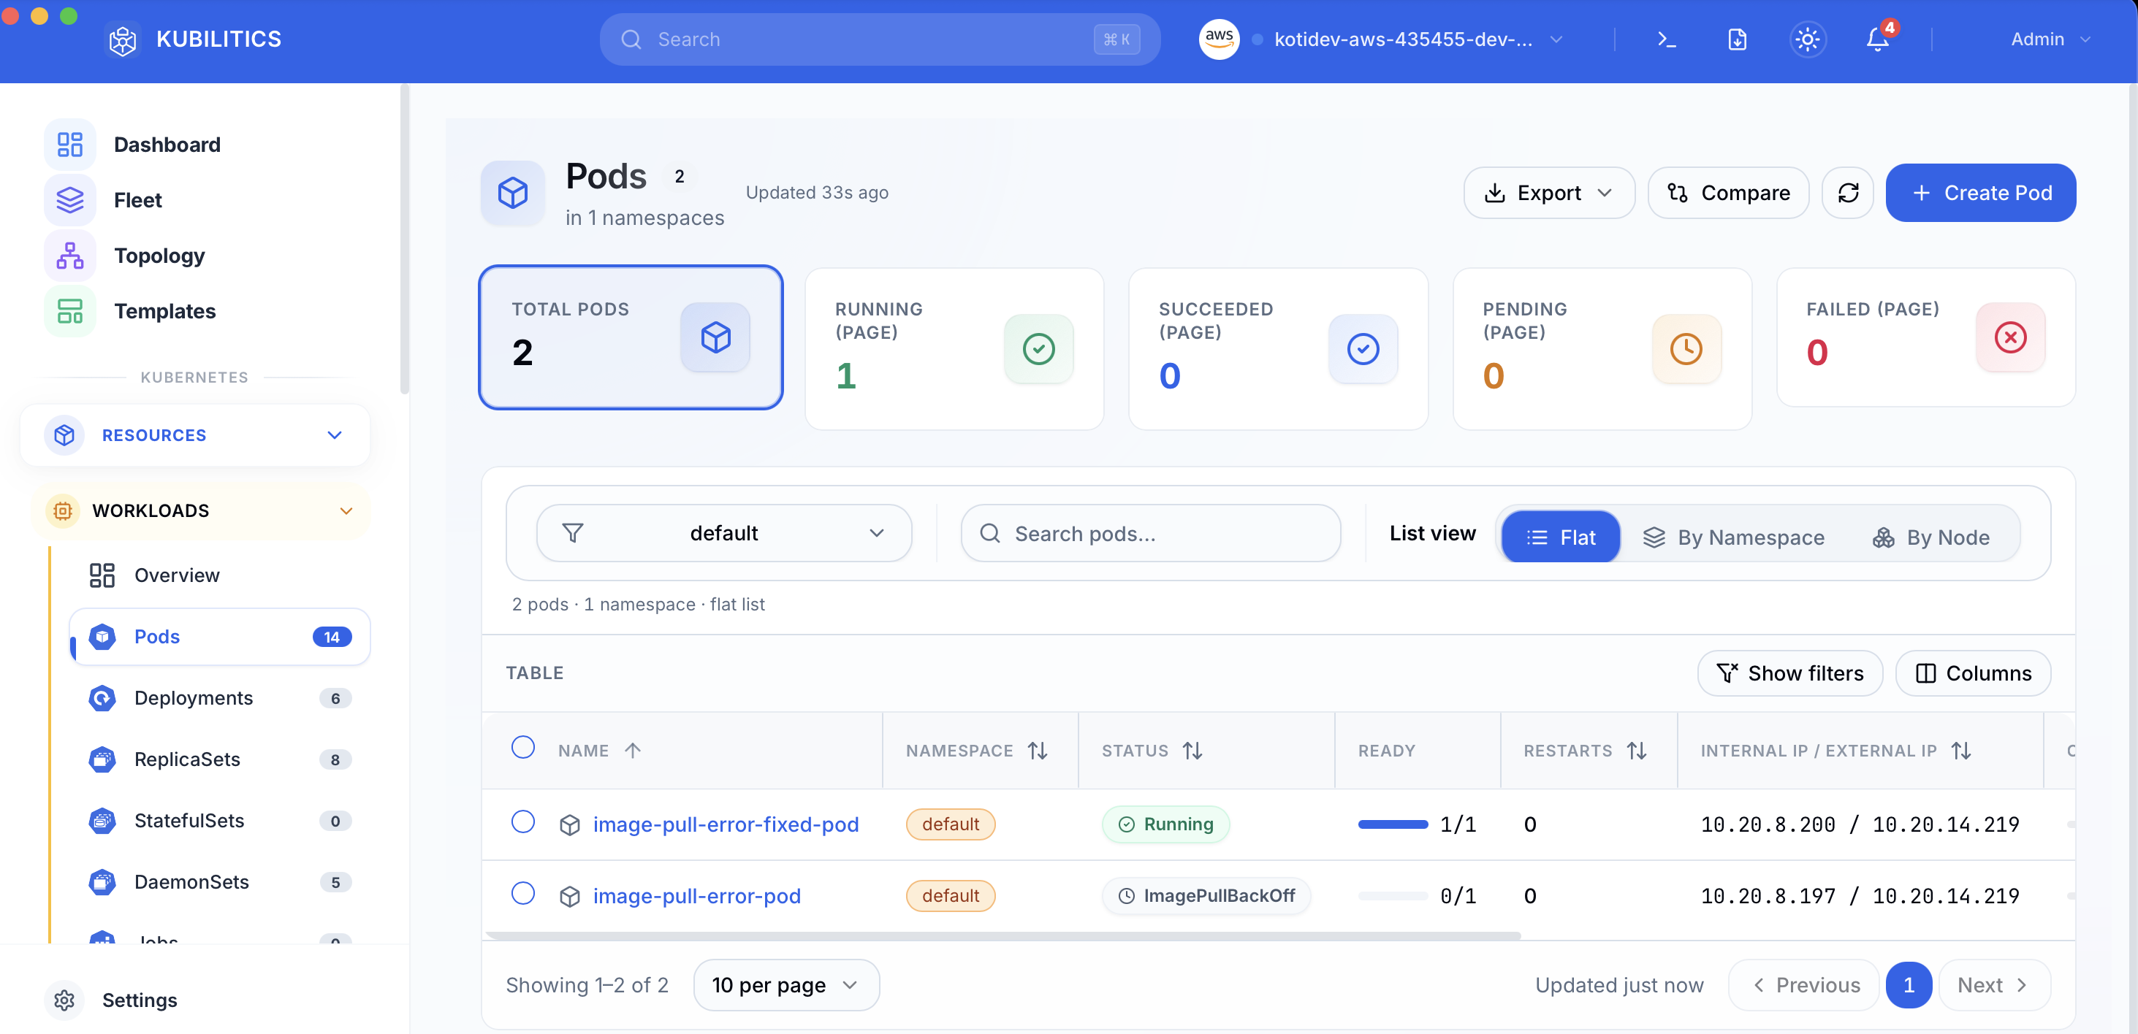Check the select-all checkbox in the table header
The height and width of the screenshot is (1034, 2138).
524,746
